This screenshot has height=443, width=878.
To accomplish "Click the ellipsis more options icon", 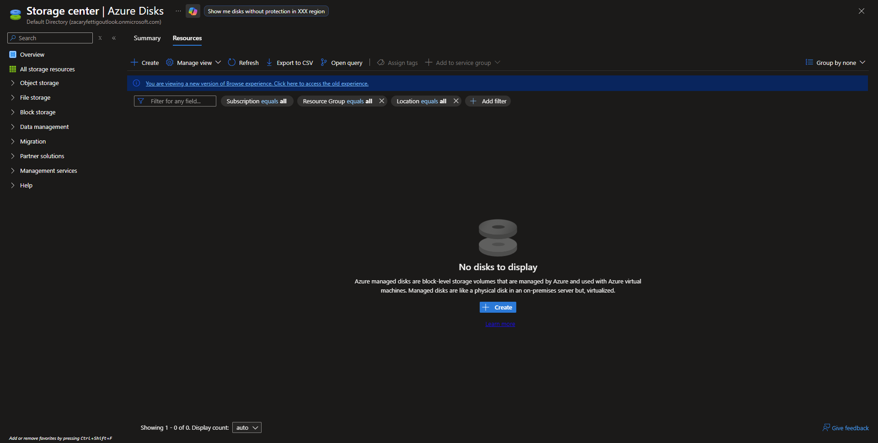I will tap(178, 11).
